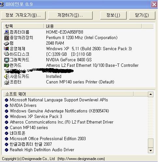The height and width of the screenshot is (162, 159).
Task: Select the Installed sound card value
Action: 54,77
